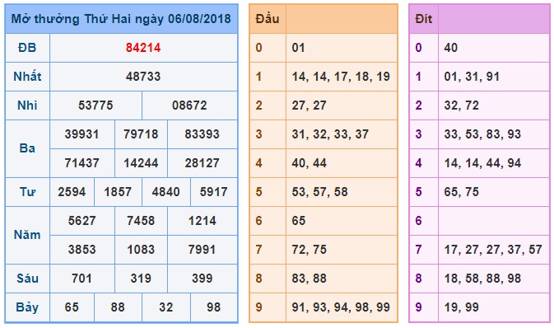Click Đít row 3 values 33, 53, 83, 93

point(482,134)
